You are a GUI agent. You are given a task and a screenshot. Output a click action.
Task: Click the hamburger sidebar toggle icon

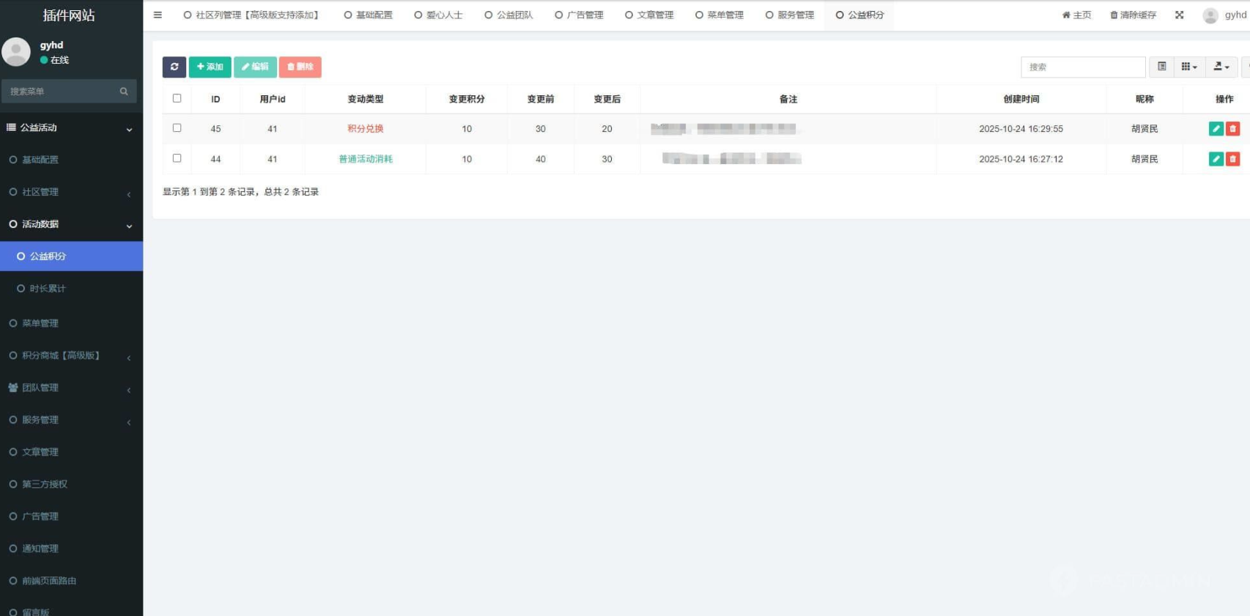158,15
